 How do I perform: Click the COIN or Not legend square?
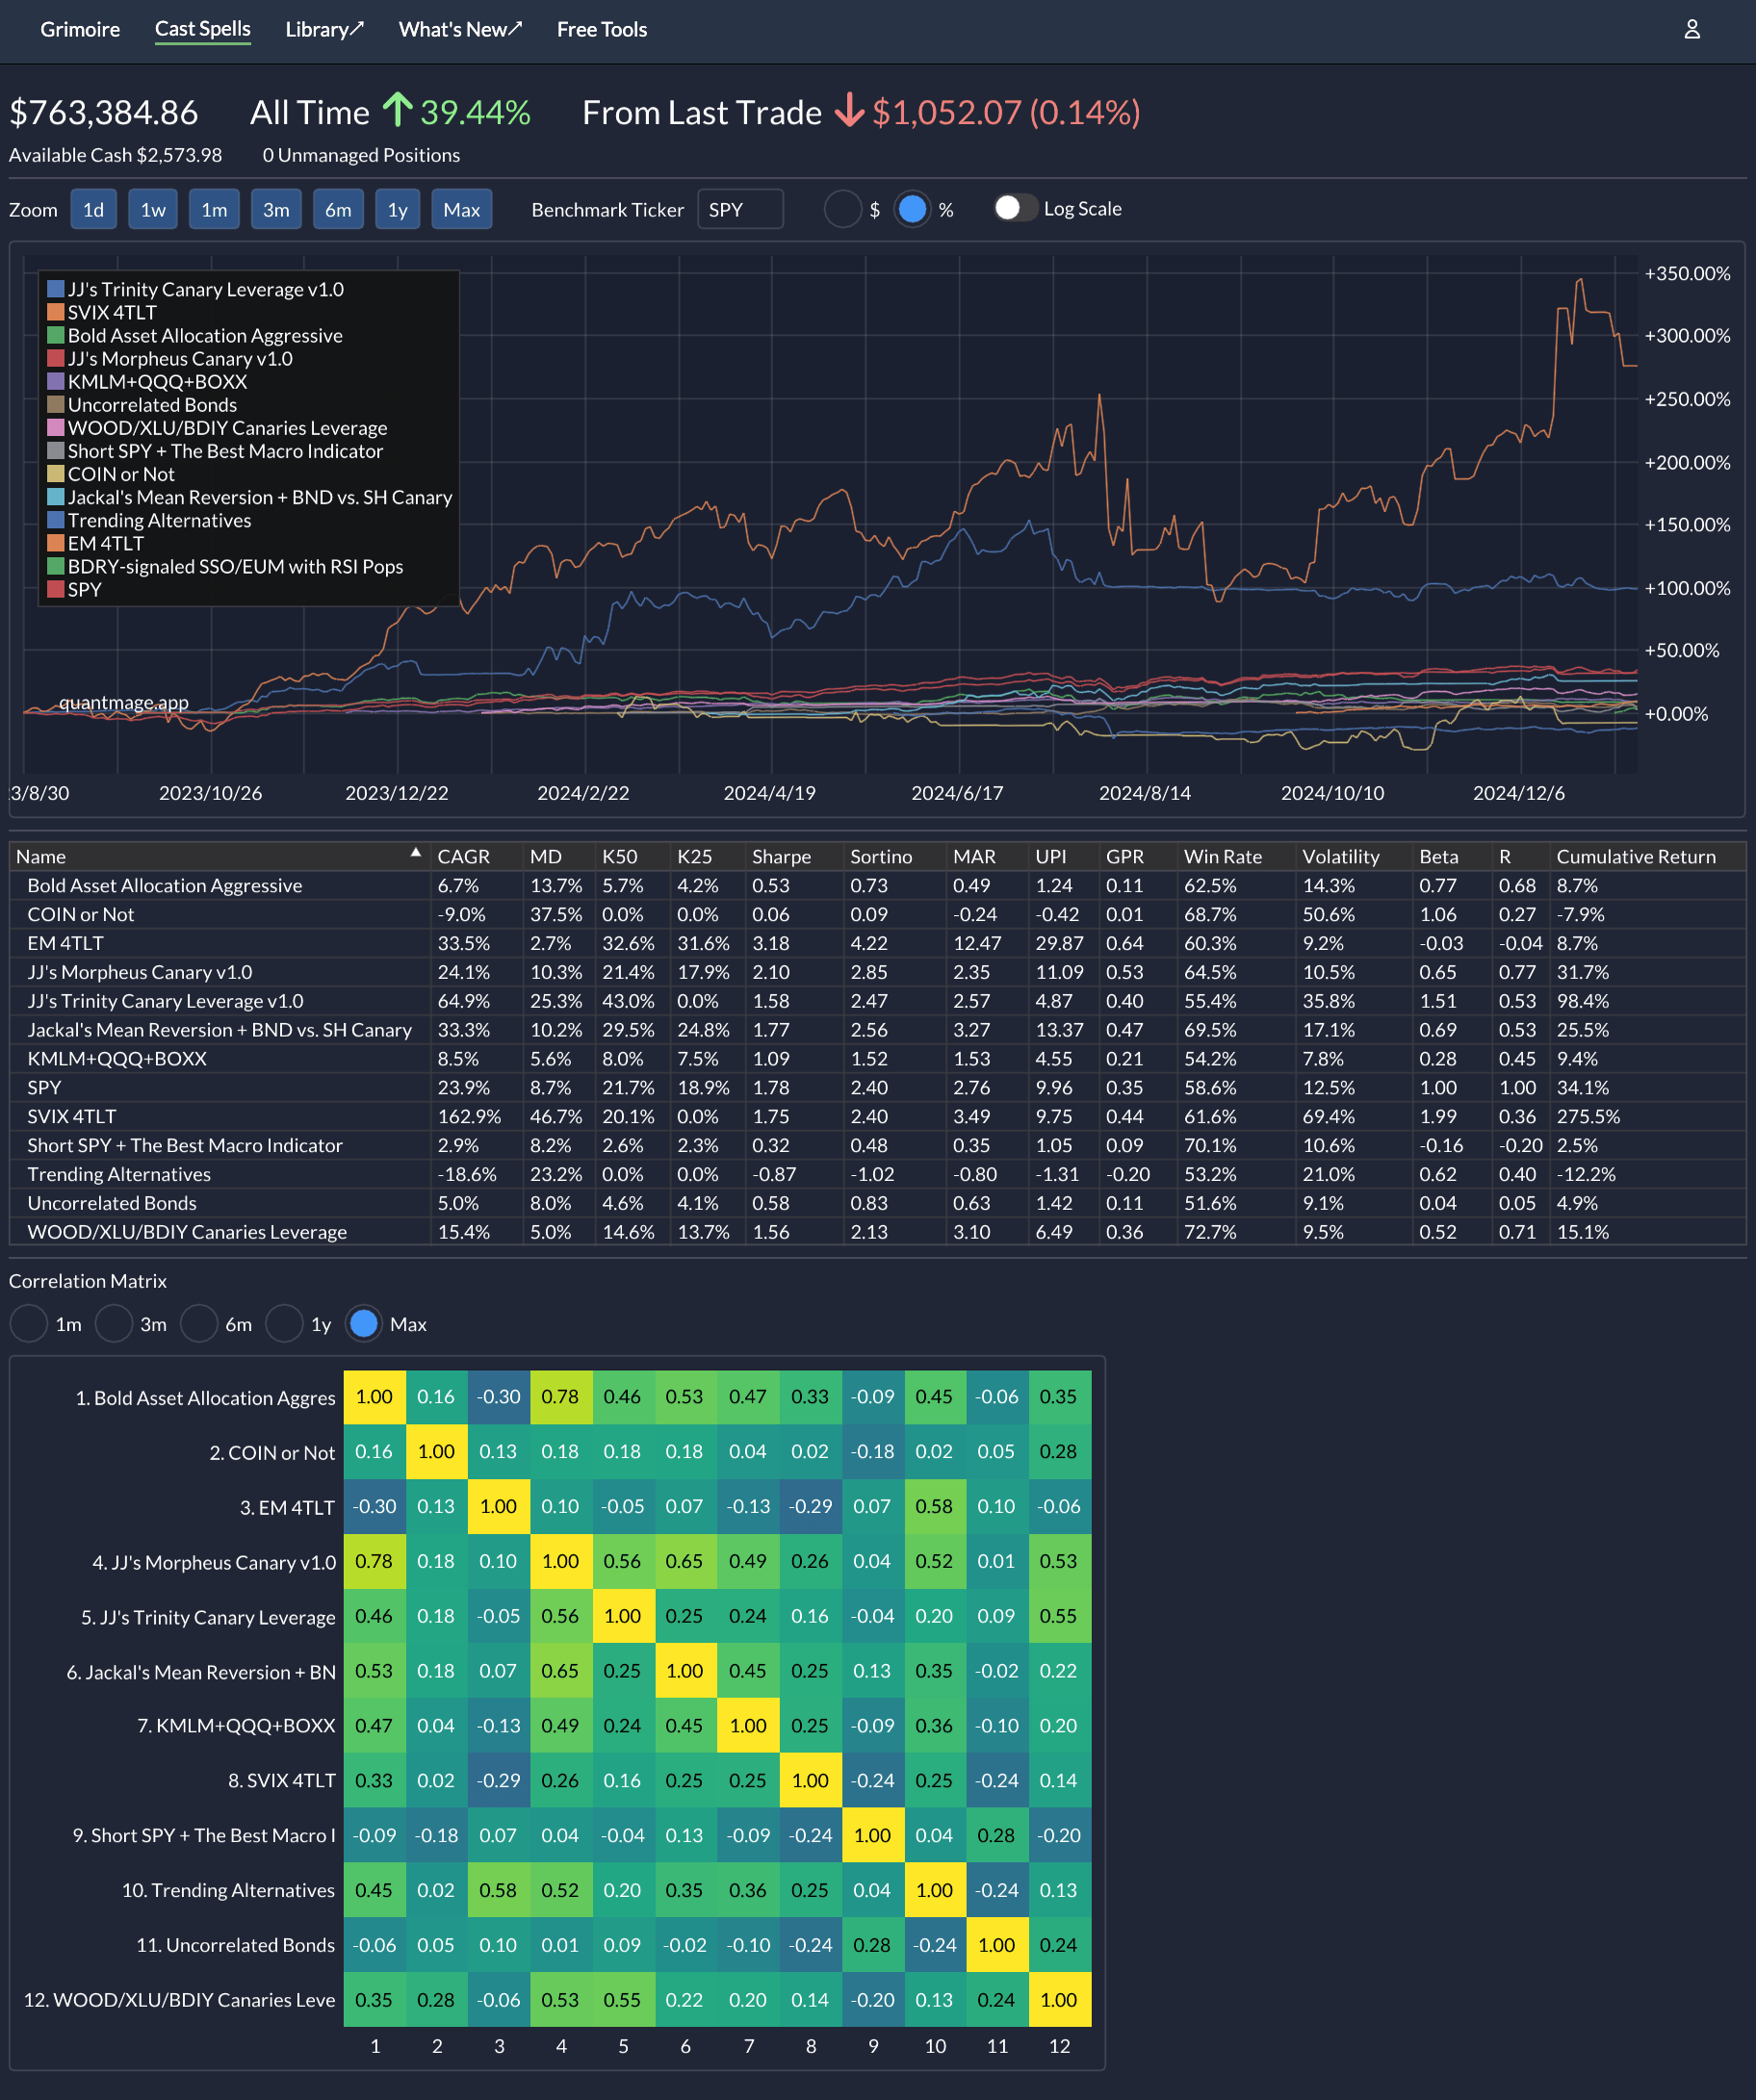pos(56,474)
